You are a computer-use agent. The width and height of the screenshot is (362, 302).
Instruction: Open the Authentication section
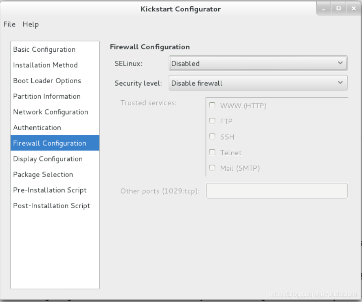point(55,128)
